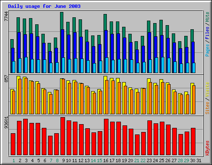
Task: Click day label 1 on the x-axis
Action: point(14,160)
